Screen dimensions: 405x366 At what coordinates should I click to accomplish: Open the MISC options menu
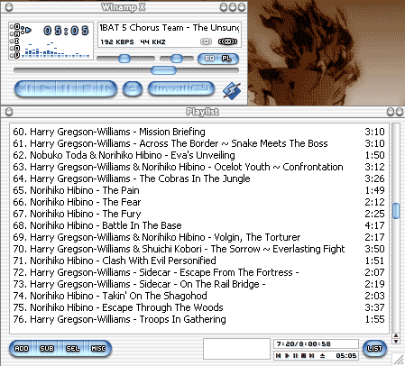[98, 348]
